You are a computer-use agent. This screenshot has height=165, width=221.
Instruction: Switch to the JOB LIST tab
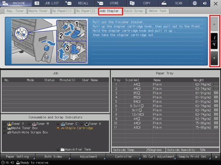(x=47, y=3)
